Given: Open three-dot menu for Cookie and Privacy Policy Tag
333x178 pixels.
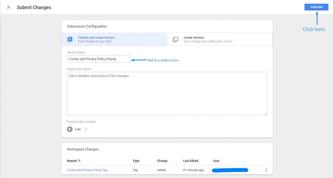Looking at the screenshot, I should point(266,170).
